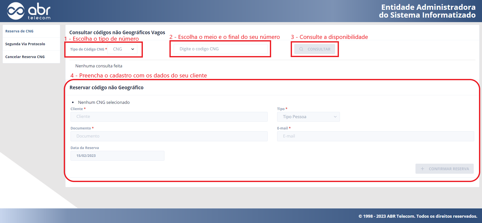This screenshot has width=482, height=223.
Task: Click into the Cliente text field
Action: pyautogui.click(x=169, y=117)
